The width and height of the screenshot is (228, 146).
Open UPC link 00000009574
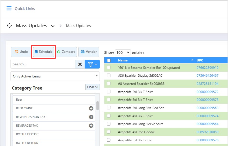click(208, 116)
